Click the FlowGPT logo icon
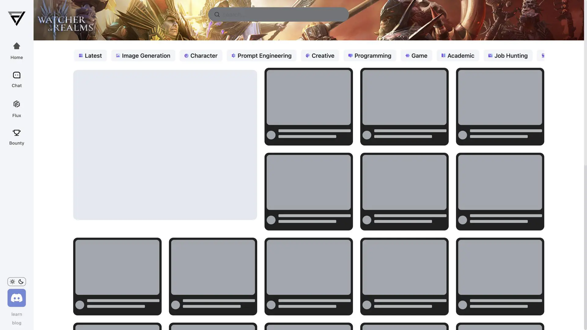This screenshot has height=330, width=587. (x=17, y=18)
